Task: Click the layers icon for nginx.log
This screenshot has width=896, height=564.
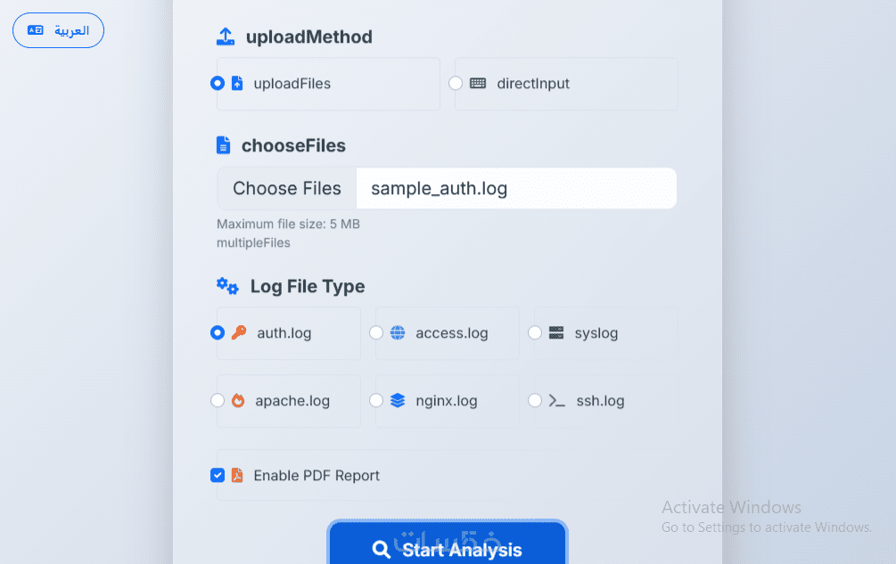Action: 398,401
